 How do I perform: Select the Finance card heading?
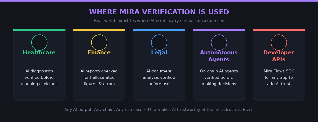click(x=99, y=53)
